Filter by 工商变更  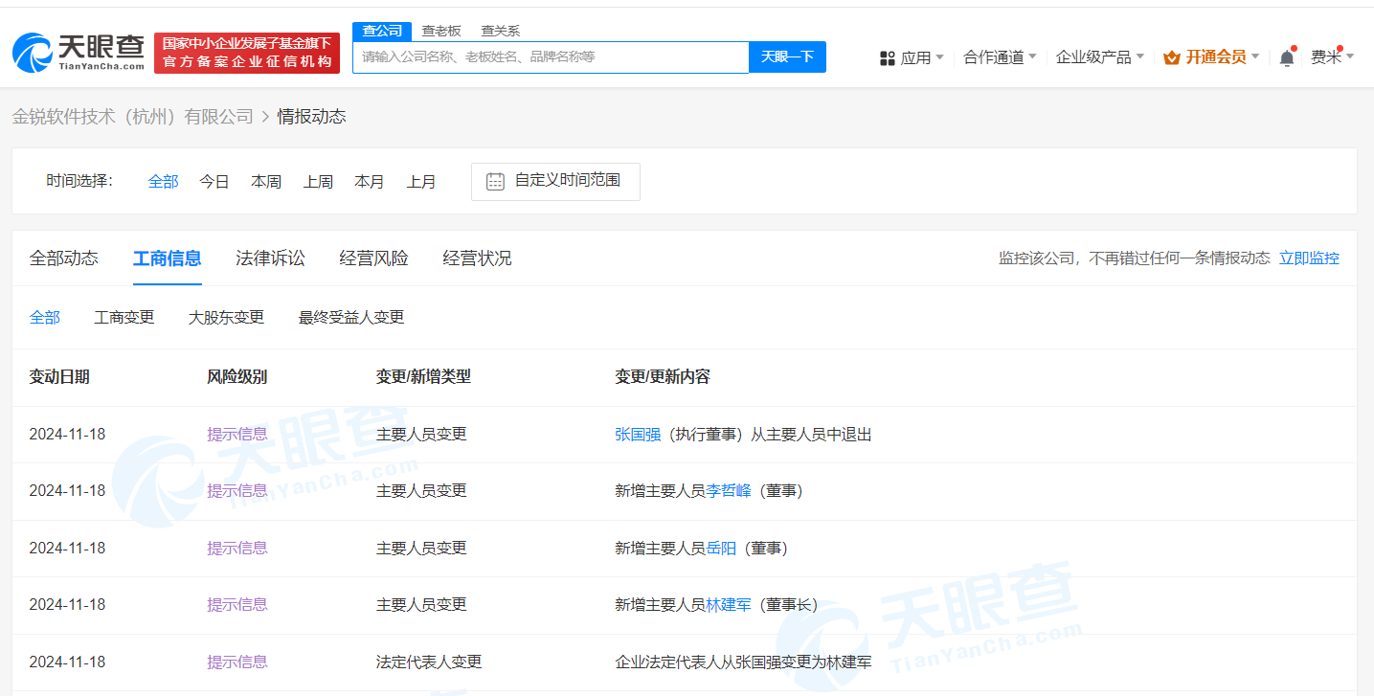click(x=124, y=317)
